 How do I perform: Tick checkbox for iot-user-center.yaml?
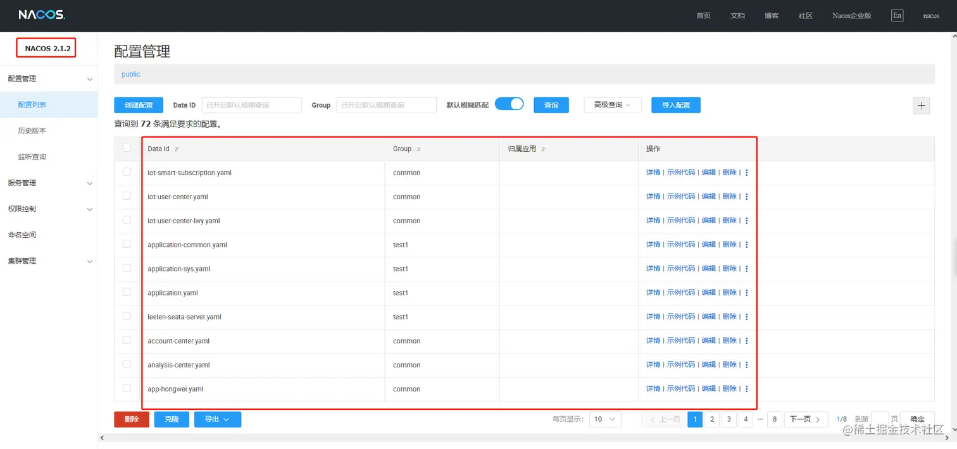(x=127, y=195)
